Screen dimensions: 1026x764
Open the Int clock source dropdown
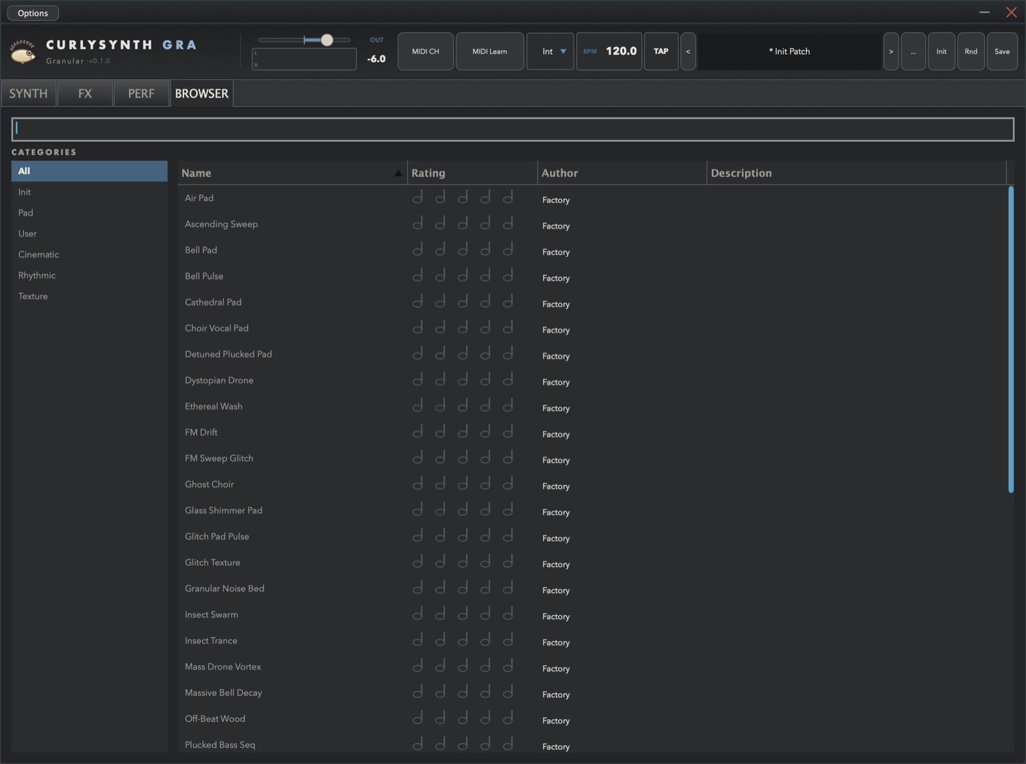550,51
